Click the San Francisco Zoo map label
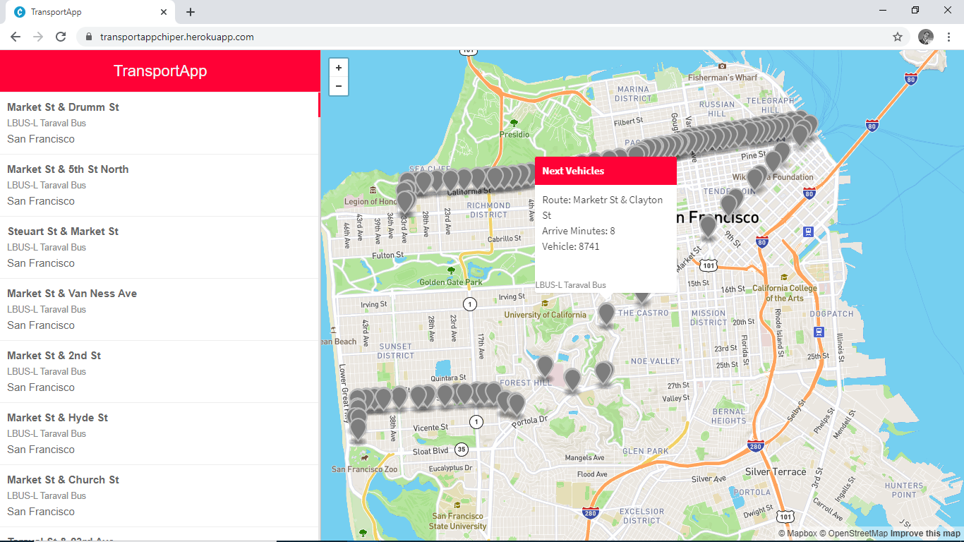964x542 pixels. tap(365, 469)
